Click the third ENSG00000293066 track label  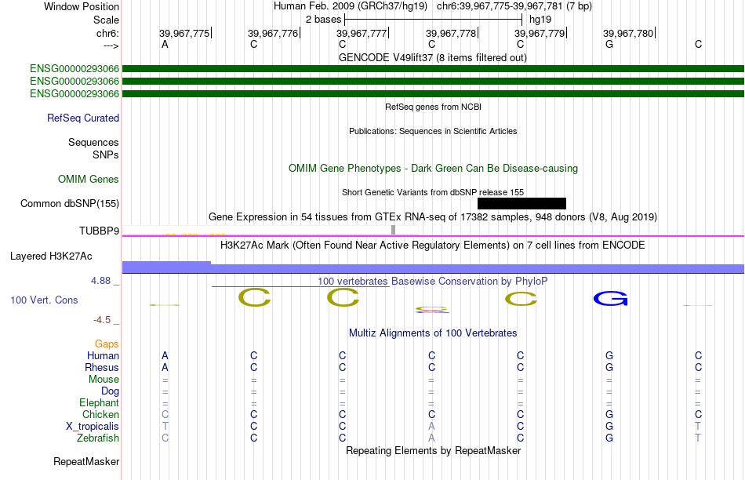coord(74,93)
